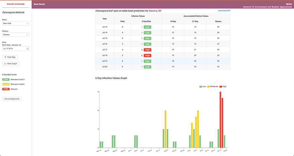
Task: Download the CSV file
Action: pyautogui.click(x=224, y=11)
